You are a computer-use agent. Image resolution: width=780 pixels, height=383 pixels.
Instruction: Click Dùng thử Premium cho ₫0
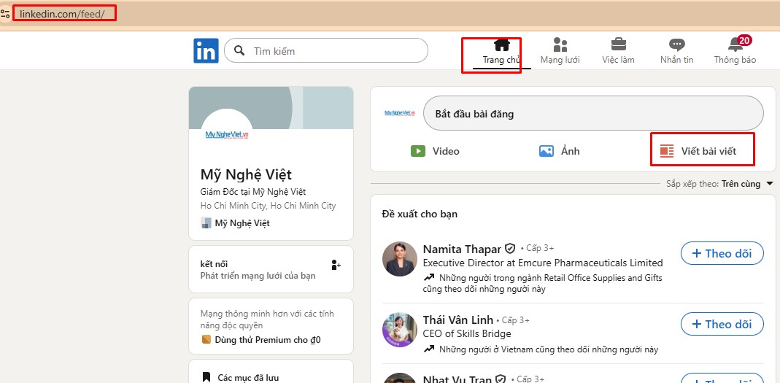[x=268, y=340]
